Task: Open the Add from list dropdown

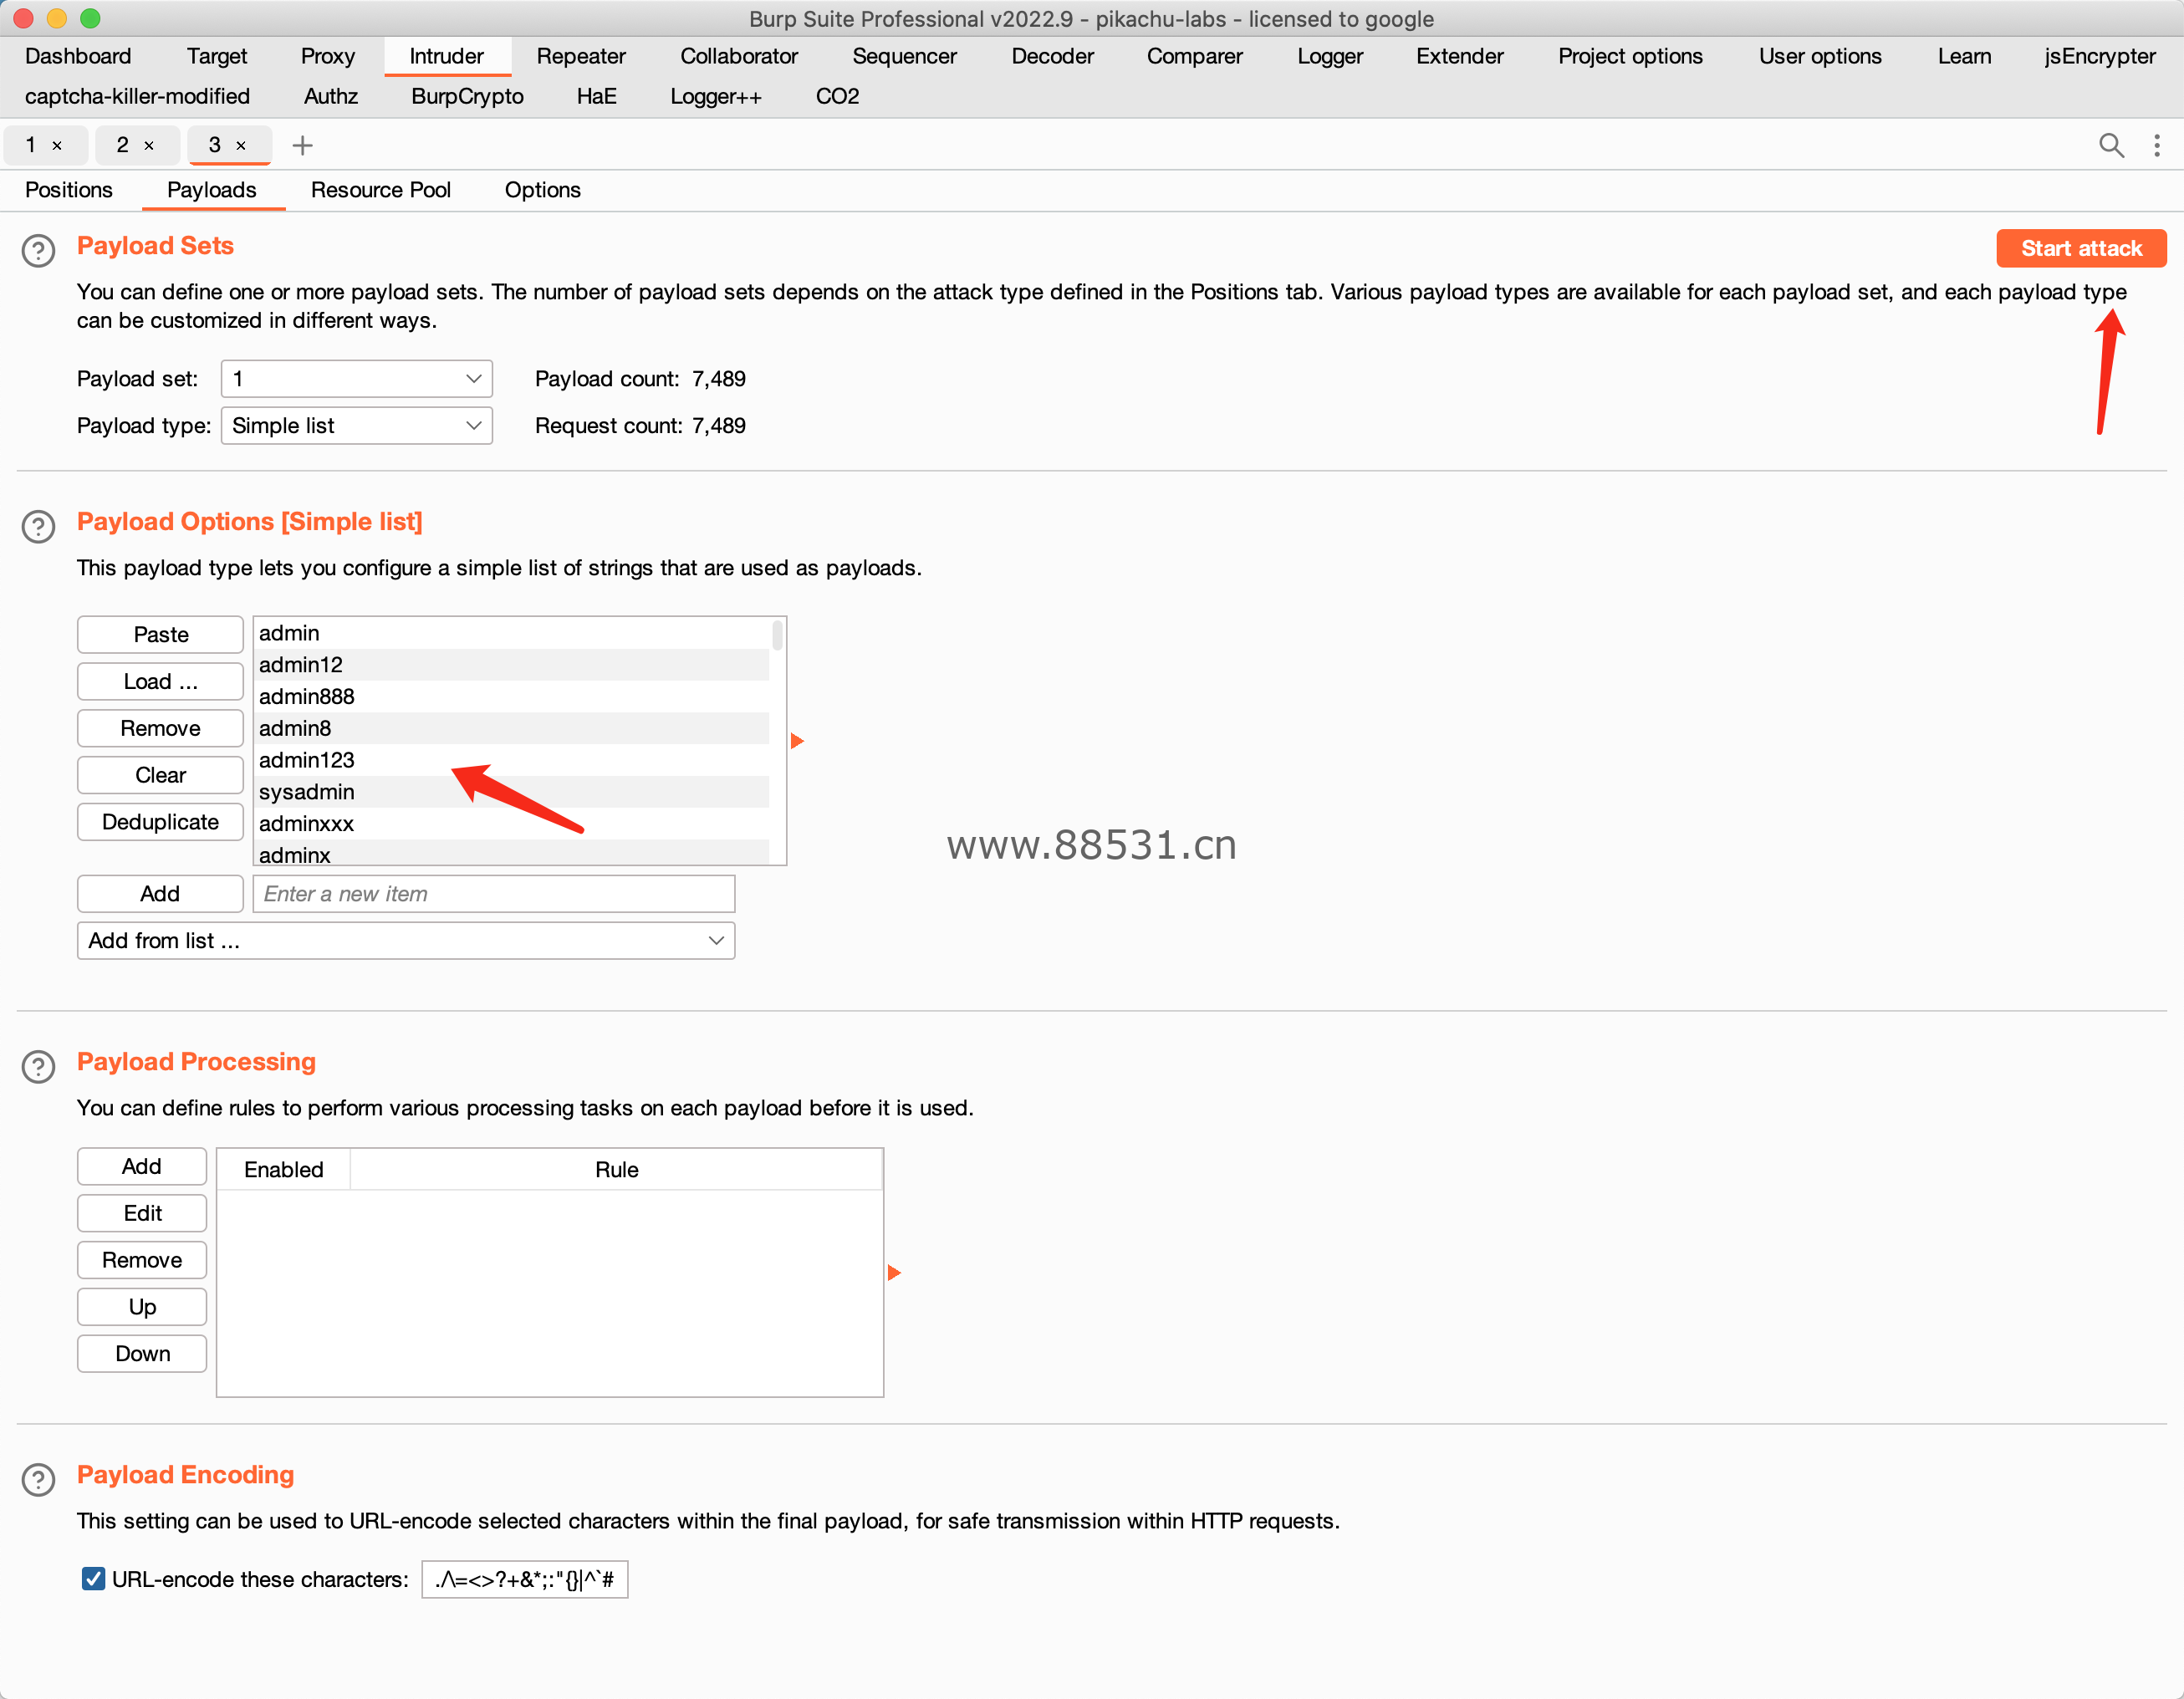Action: (x=406, y=941)
